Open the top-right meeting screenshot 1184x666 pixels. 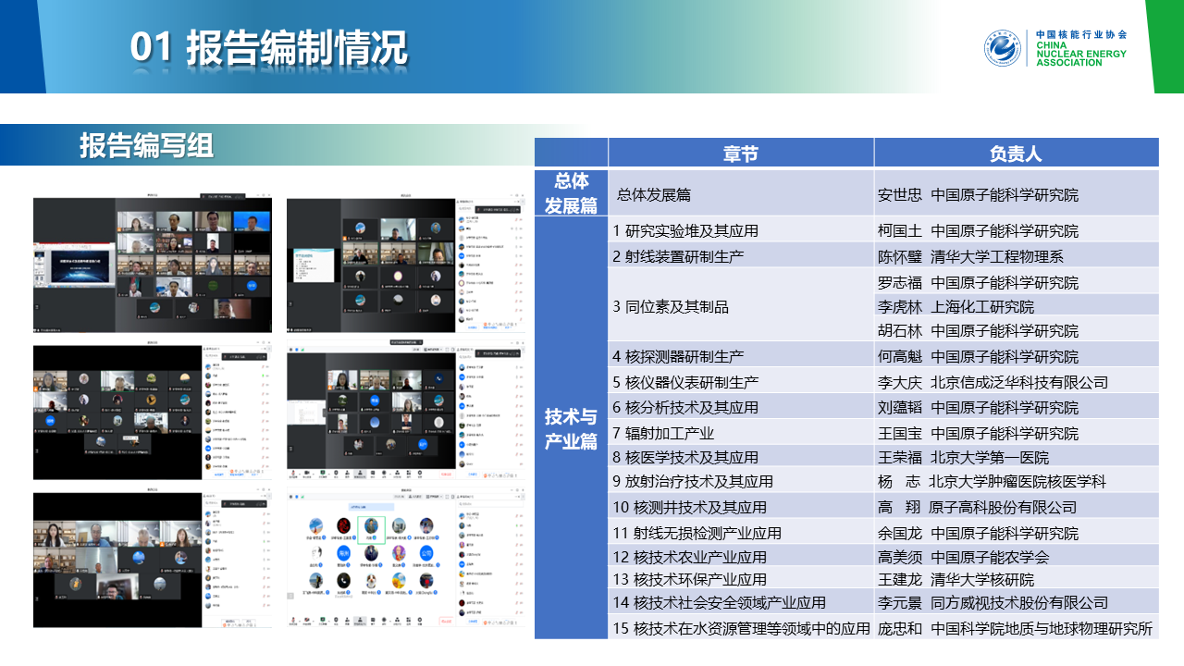[405, 265]
